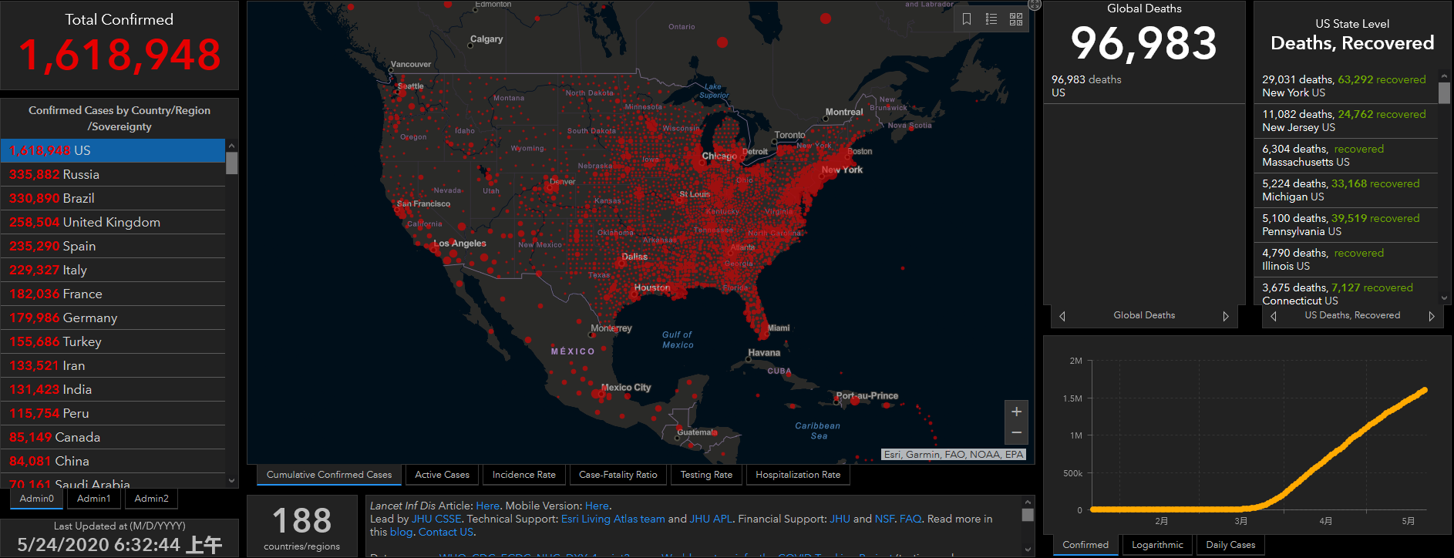Open the Incidence Rate map tab
Screen dimensions: 1454x558
click(x=524, y=475)
